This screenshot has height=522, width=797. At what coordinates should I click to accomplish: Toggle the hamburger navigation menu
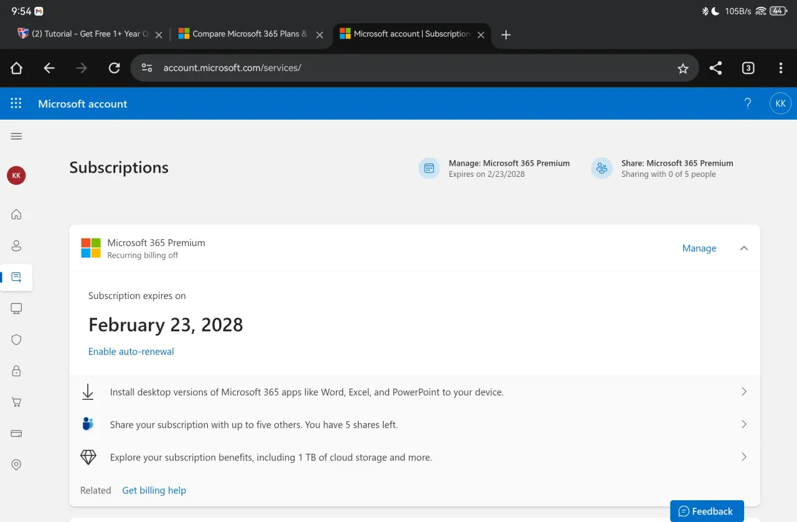click(x=16, y=136)
